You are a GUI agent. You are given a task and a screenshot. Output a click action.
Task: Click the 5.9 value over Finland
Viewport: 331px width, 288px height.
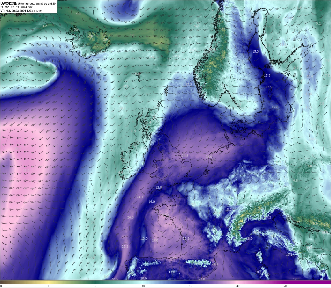269,27
